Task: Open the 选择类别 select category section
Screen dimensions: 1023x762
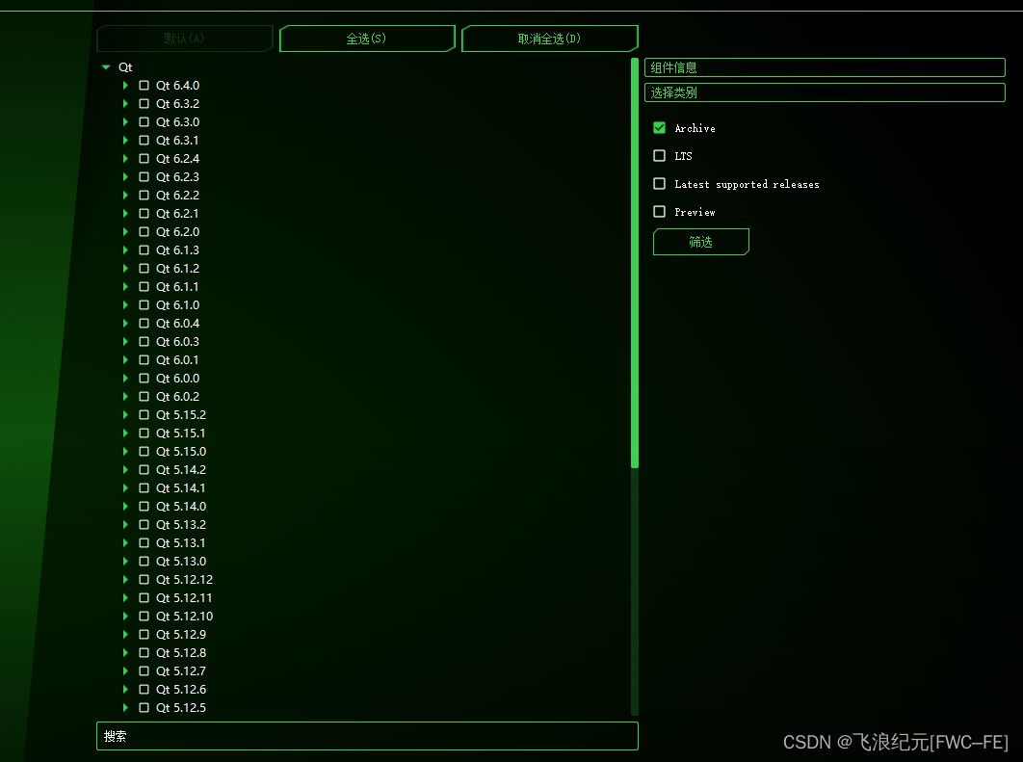Action: coord(825,92)
